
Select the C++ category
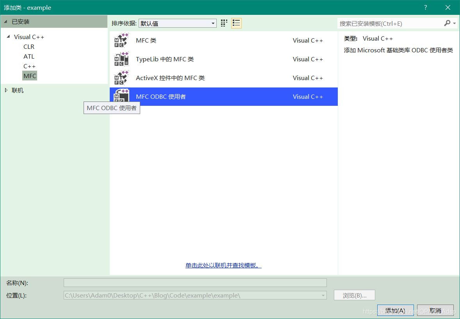click(x=29, y=66)
